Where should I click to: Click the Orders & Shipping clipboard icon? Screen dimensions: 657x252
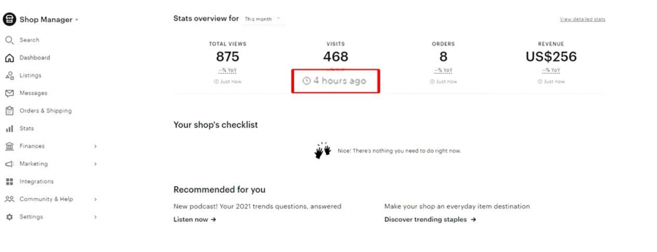9,111
